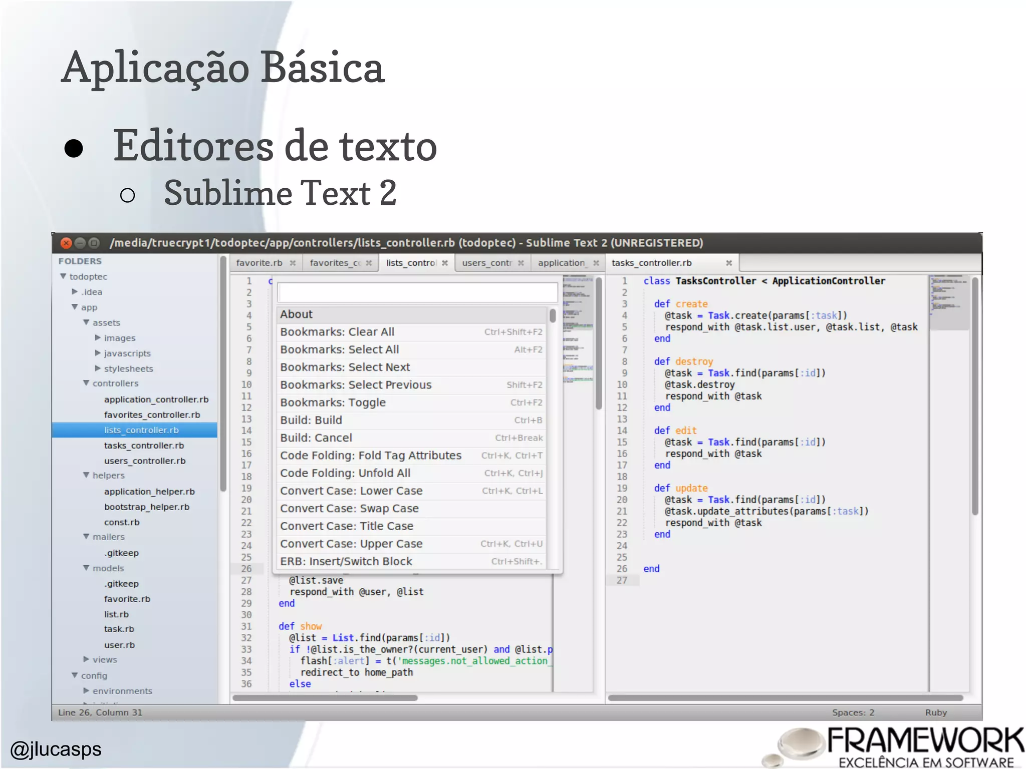Screen dimensions: 1026x769
Task: Collapse the models folder
Action: click(x=86, y=569)
